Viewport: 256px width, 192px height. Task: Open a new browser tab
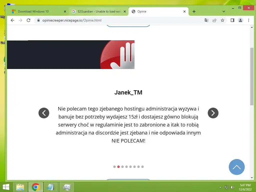pos(194,11)
